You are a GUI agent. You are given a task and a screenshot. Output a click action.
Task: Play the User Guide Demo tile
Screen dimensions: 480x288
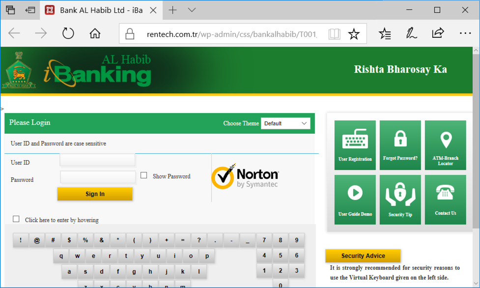click(355, 200)
